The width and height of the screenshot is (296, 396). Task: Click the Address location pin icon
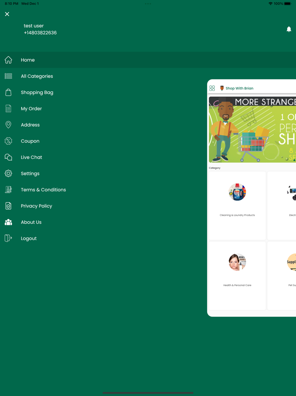[8, 125]
